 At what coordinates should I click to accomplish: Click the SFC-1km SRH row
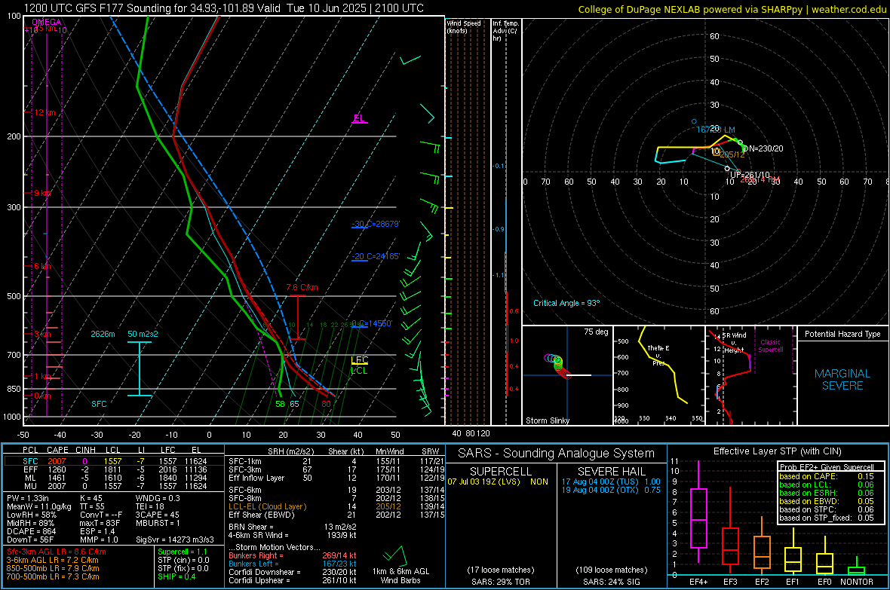point(336,461)
